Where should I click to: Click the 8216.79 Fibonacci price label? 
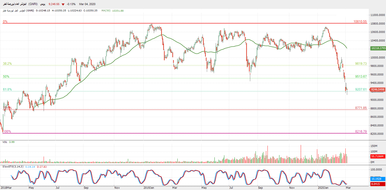point(361,131)
